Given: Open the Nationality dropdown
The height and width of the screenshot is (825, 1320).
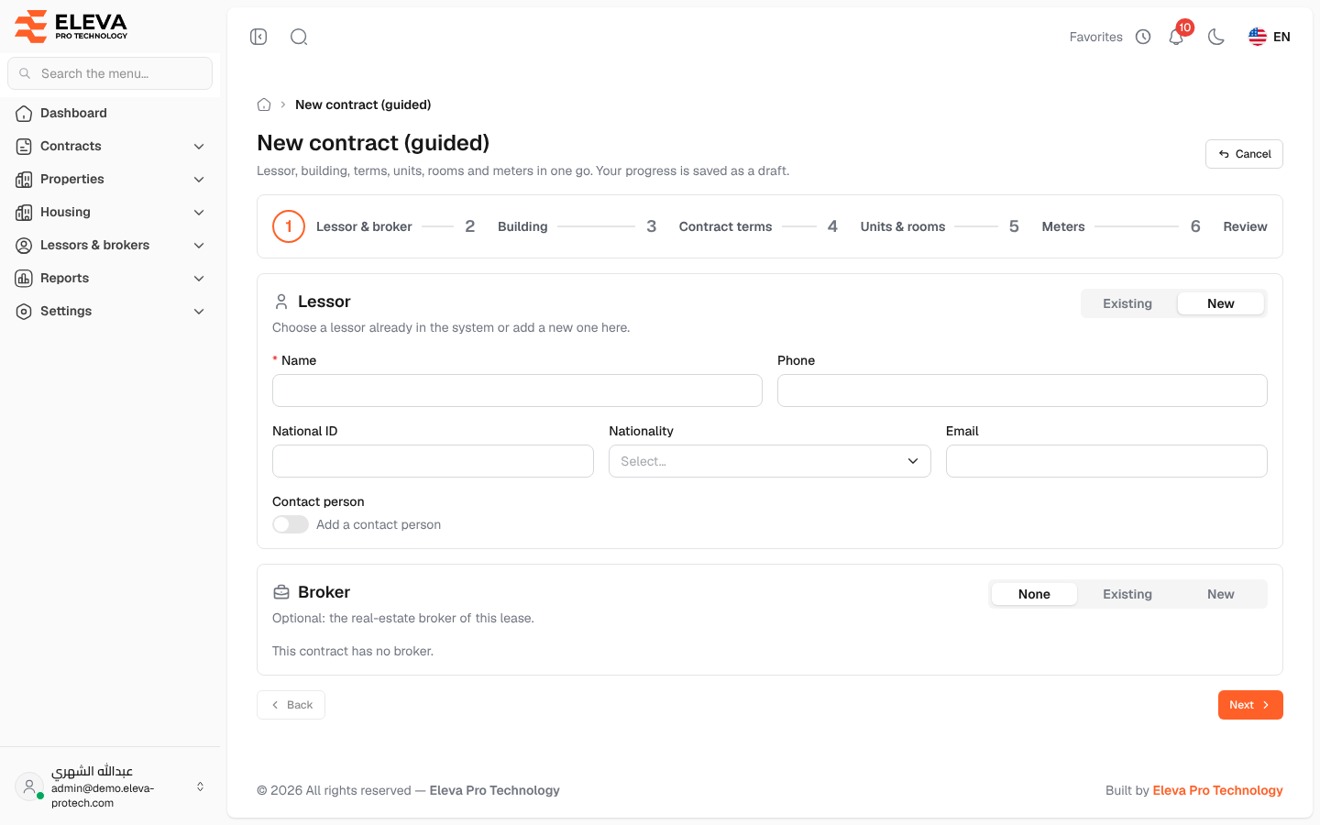Looking at the screenshot, I should 770,461.
